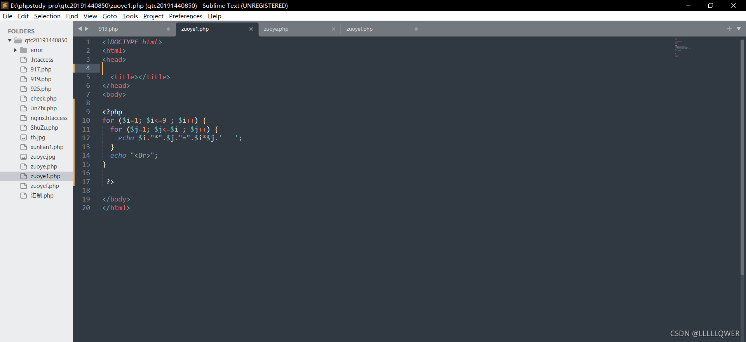Screen dimensions: 746x342
Task: Switch to the zuoye.php tab
Action: (276, 29)
